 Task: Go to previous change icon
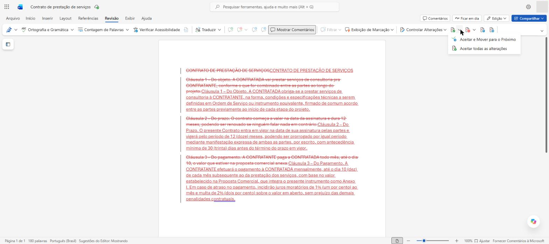coord(482,30)
